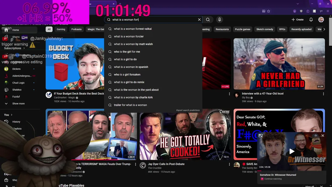This screenshot has width=332, height=187.
Task: Select the RPGs filter chip
Action: click(x=282, y=29)
